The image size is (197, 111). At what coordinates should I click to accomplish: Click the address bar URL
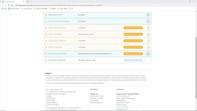[60, 6]
